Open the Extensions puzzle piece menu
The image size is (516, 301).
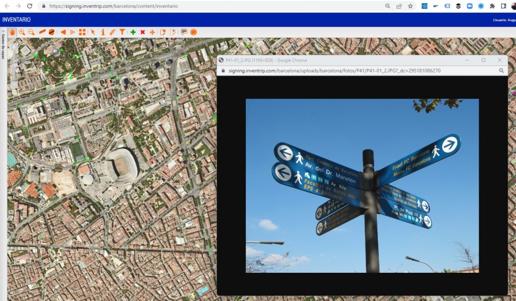[492, 6]
